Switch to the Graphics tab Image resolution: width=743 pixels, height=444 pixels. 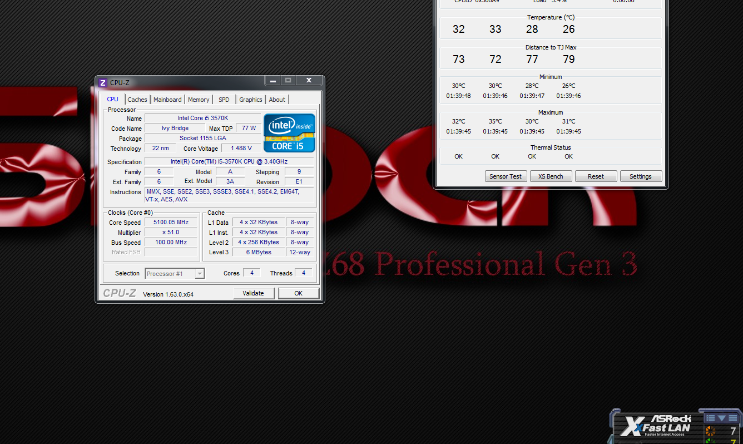pyautogui.click(x=251, y=100)
